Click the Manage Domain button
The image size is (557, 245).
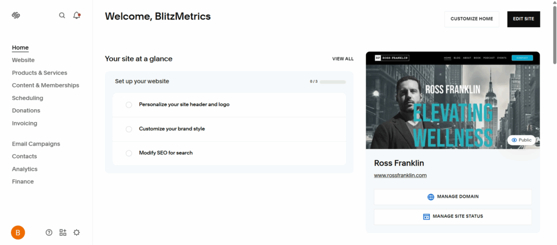(453, 197)
